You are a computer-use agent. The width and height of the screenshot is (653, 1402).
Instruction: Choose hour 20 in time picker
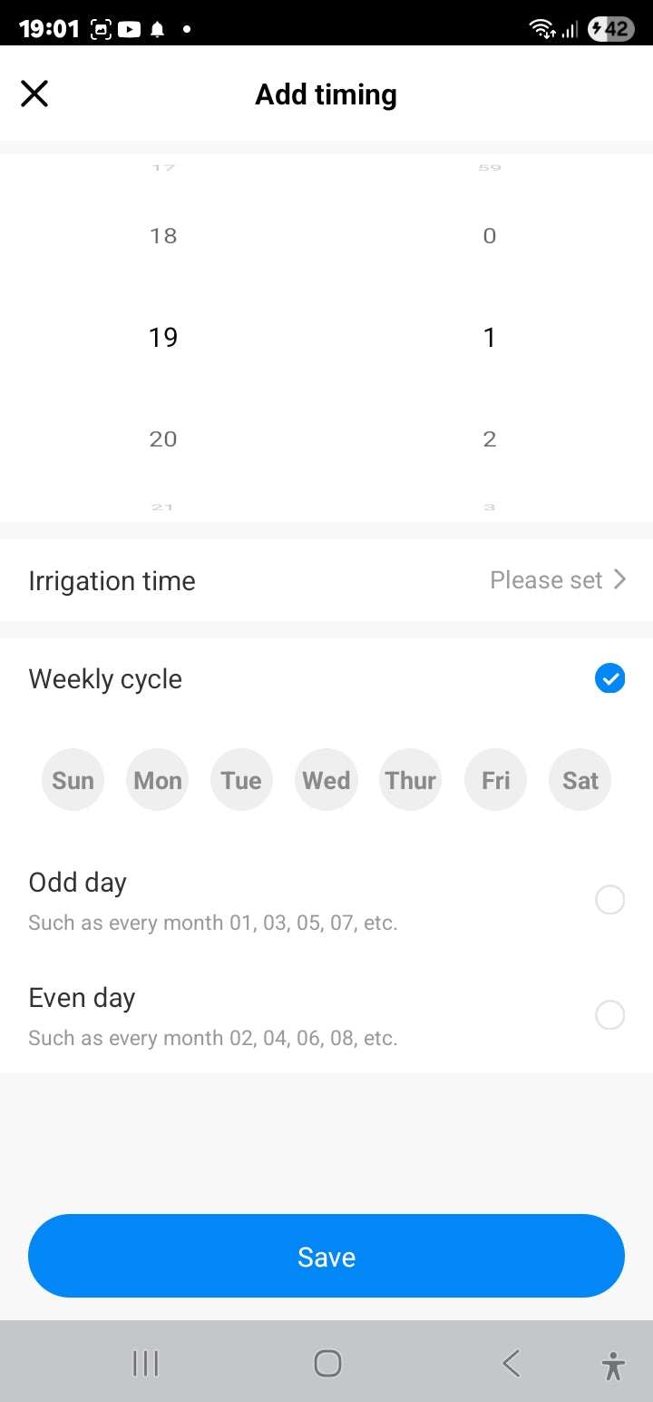[x=163, y=439]
